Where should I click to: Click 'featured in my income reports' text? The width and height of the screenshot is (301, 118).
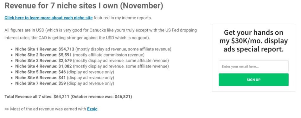pyautogui.click(x=123, y=18)
